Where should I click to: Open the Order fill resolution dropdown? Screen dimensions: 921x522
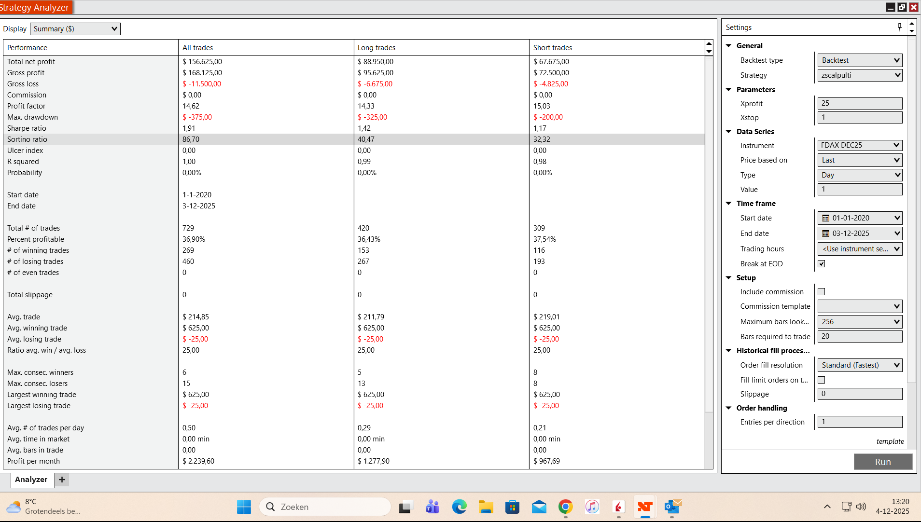point(860,365)
